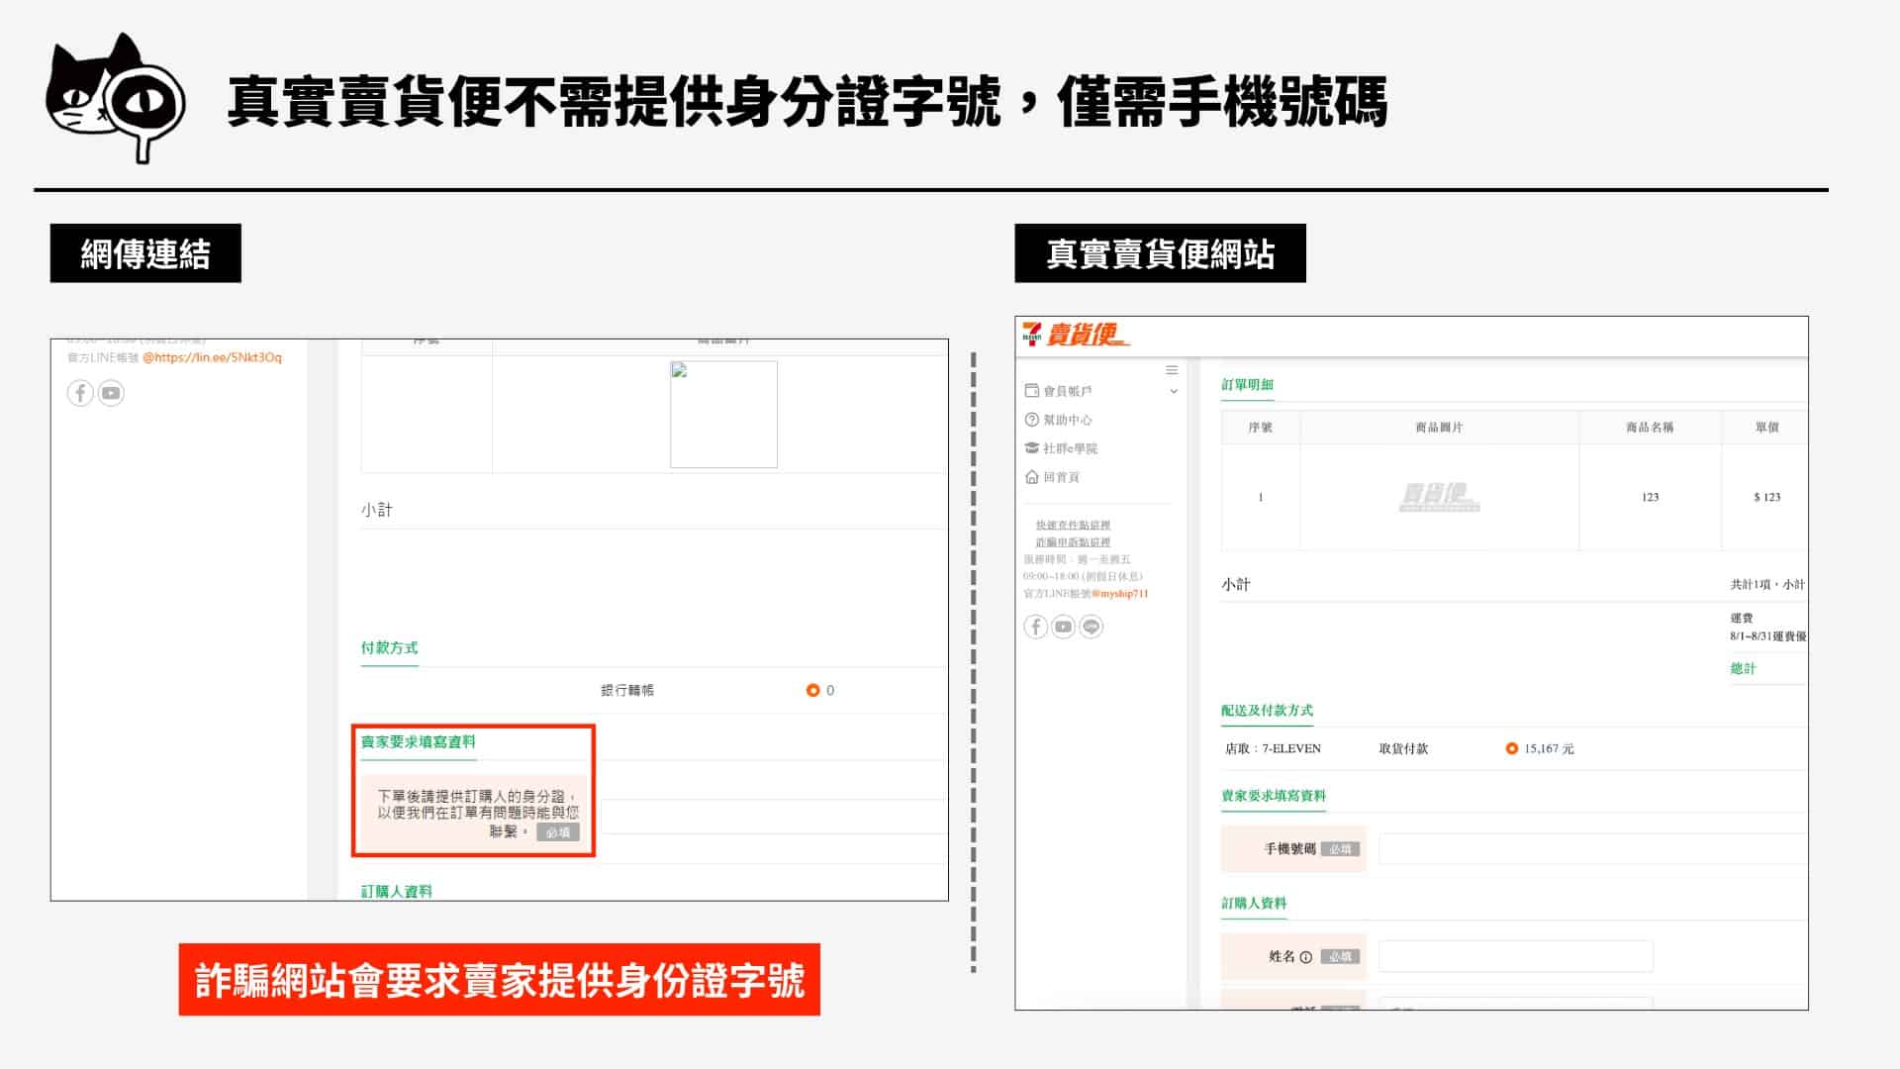Click 訂購人資料 heading on fake site

396,892
